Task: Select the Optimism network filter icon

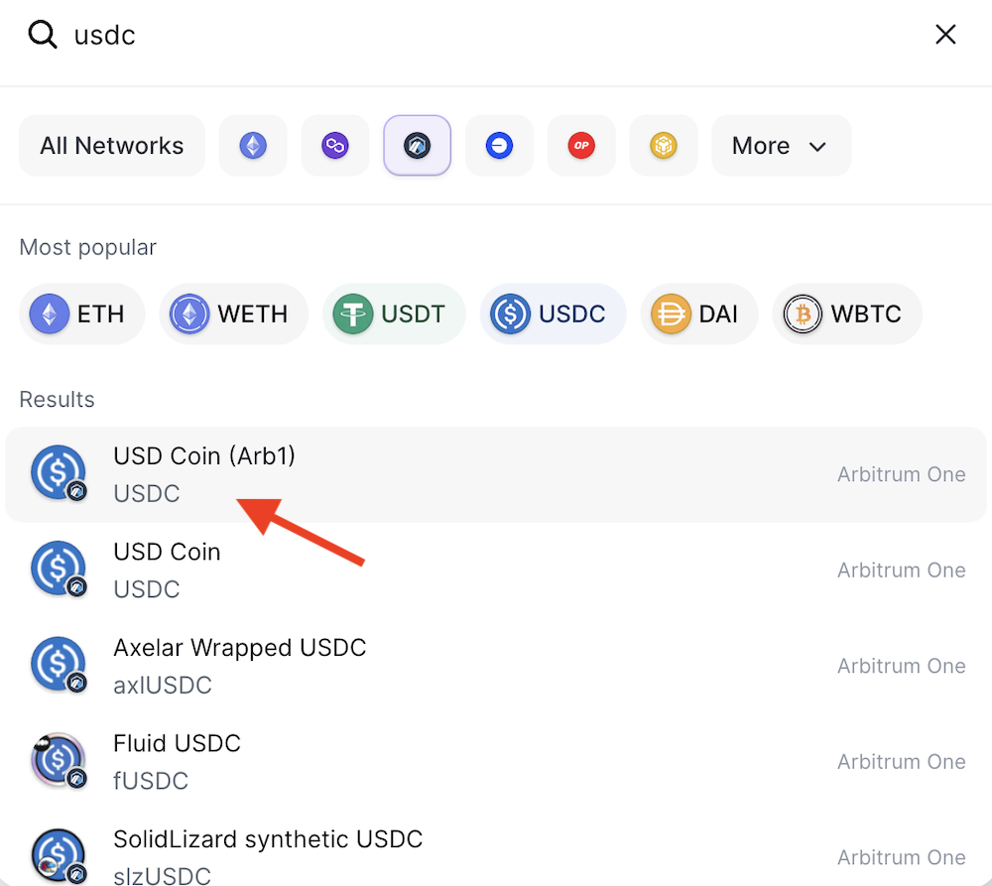Action: pos(581,145)
